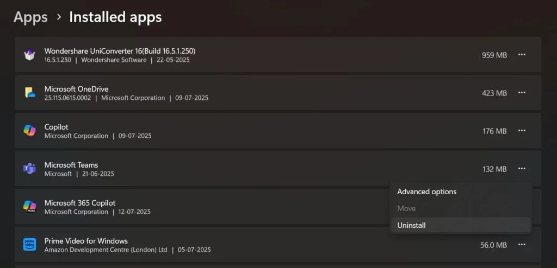Click the Microsoft 365 Copilot icon
557x268 pixels.
pos(29,207)
